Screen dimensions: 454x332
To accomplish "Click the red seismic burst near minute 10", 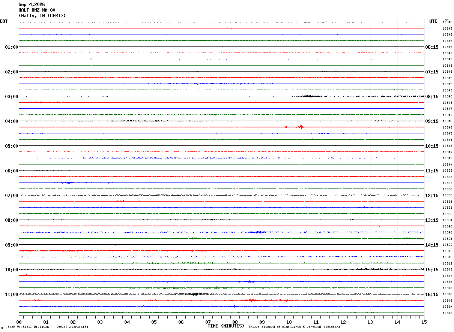I will pos(300,127).
